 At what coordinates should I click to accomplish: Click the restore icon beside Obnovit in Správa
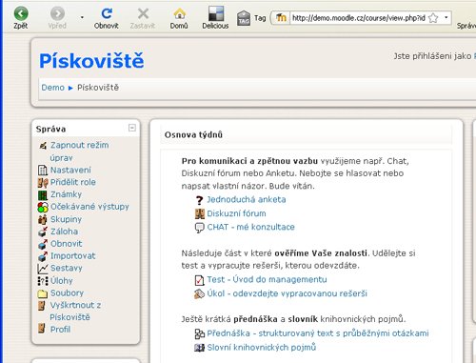pyautogui.click(x=43, y=244)
